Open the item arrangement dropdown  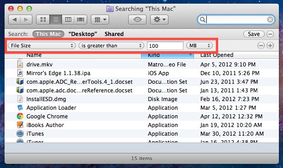pos(100,20)
